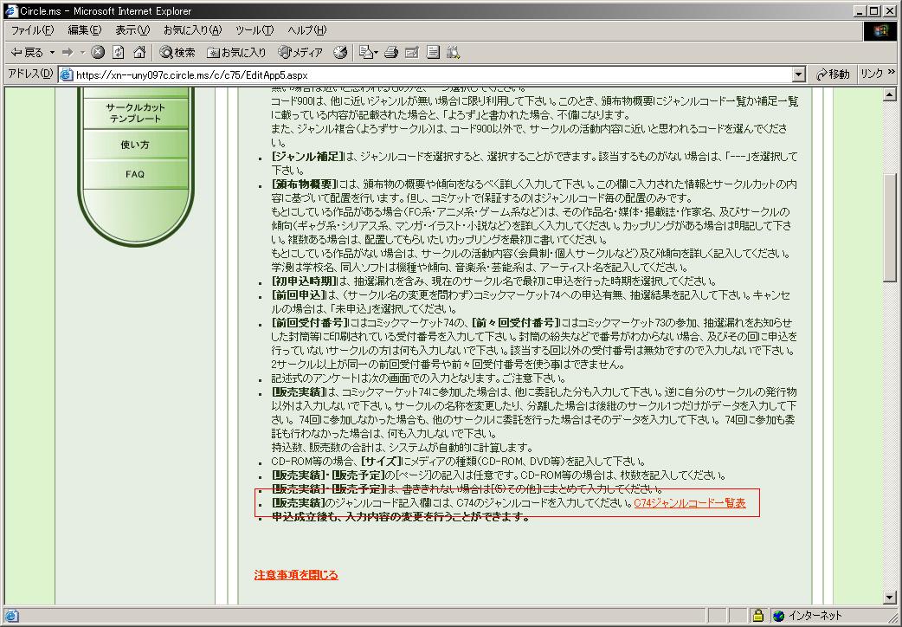Click the discuss toolbar icon

click(x=433, y=52)
